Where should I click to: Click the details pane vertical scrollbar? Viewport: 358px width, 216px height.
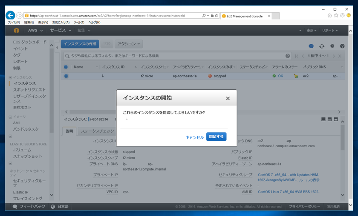pos(342,138)
